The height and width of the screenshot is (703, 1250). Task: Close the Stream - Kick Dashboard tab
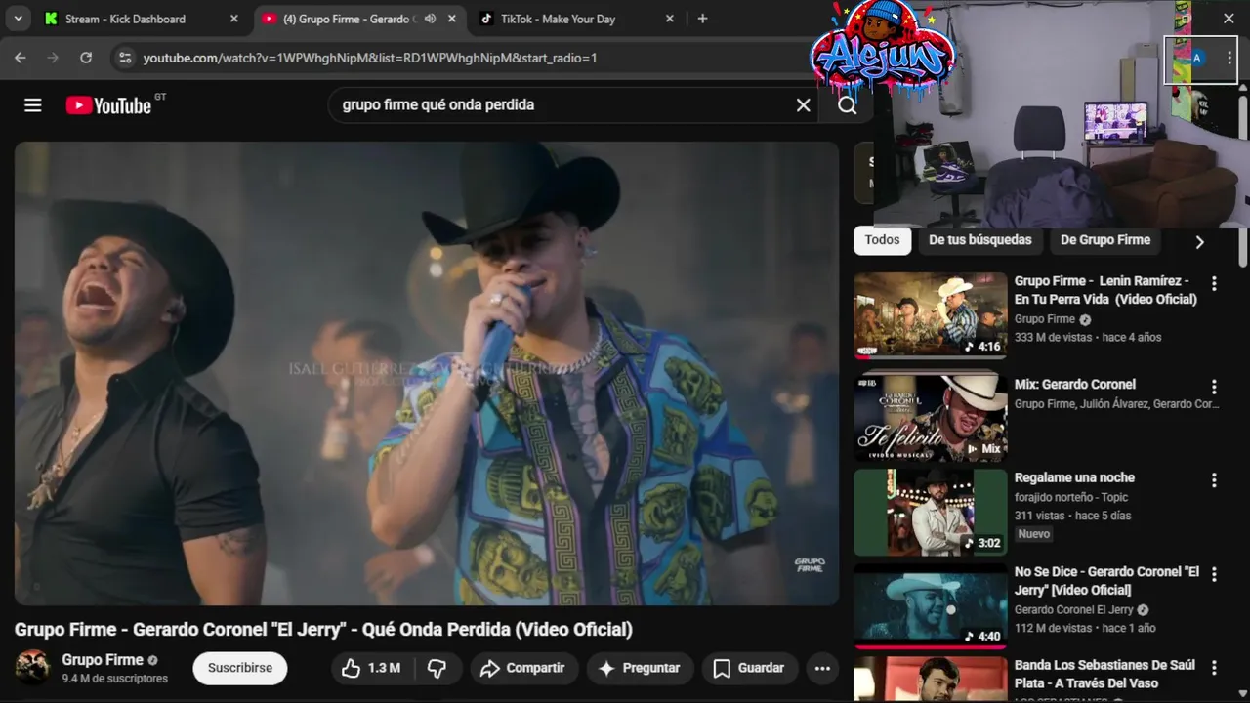(x=233, y=19)
